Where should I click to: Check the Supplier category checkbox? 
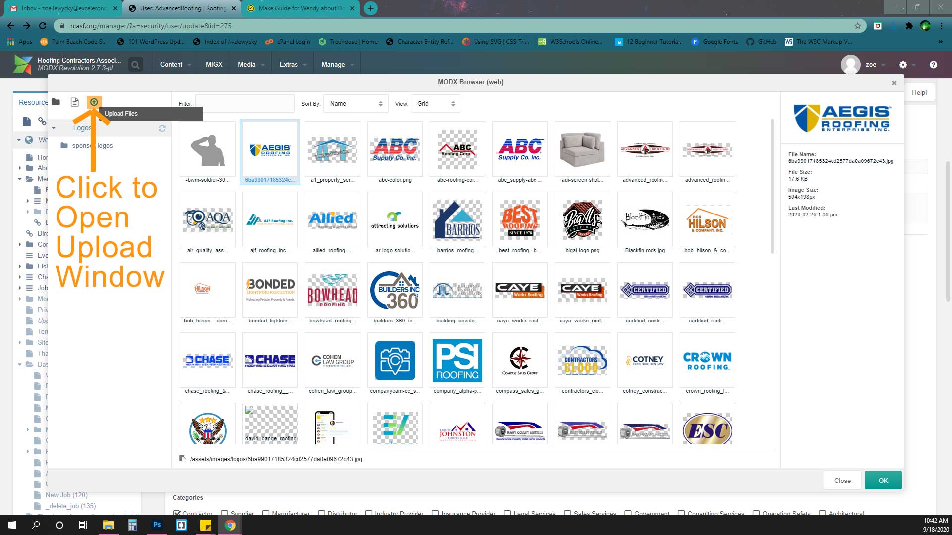(225, 513)
